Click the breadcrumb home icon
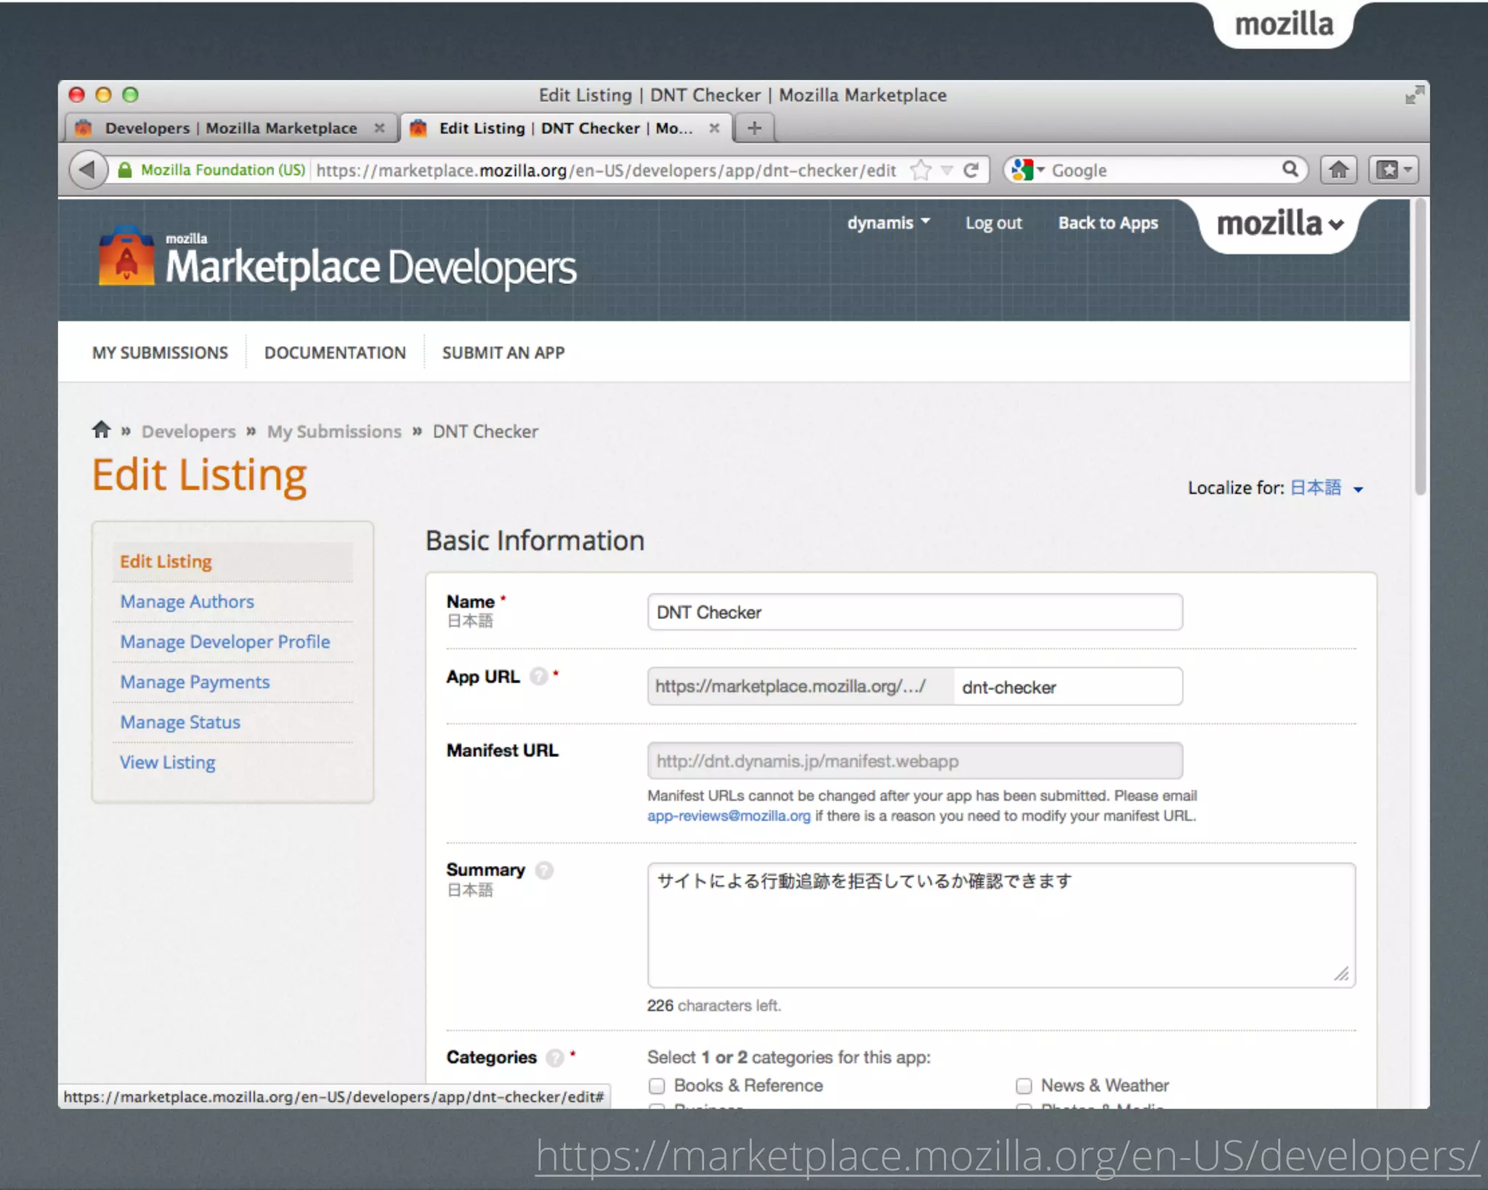This screenshot has height=1190, width=1488. coord(101,429)
